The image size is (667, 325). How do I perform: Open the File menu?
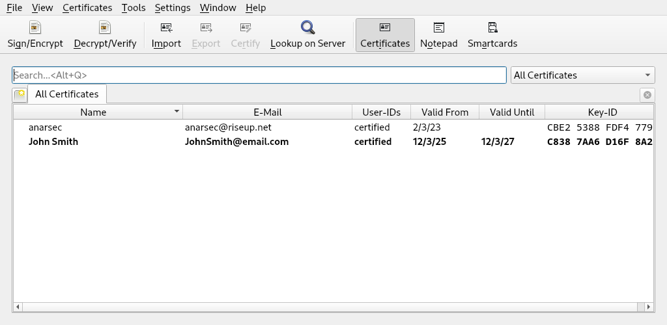pyautogui.click(x=14, y=8)
